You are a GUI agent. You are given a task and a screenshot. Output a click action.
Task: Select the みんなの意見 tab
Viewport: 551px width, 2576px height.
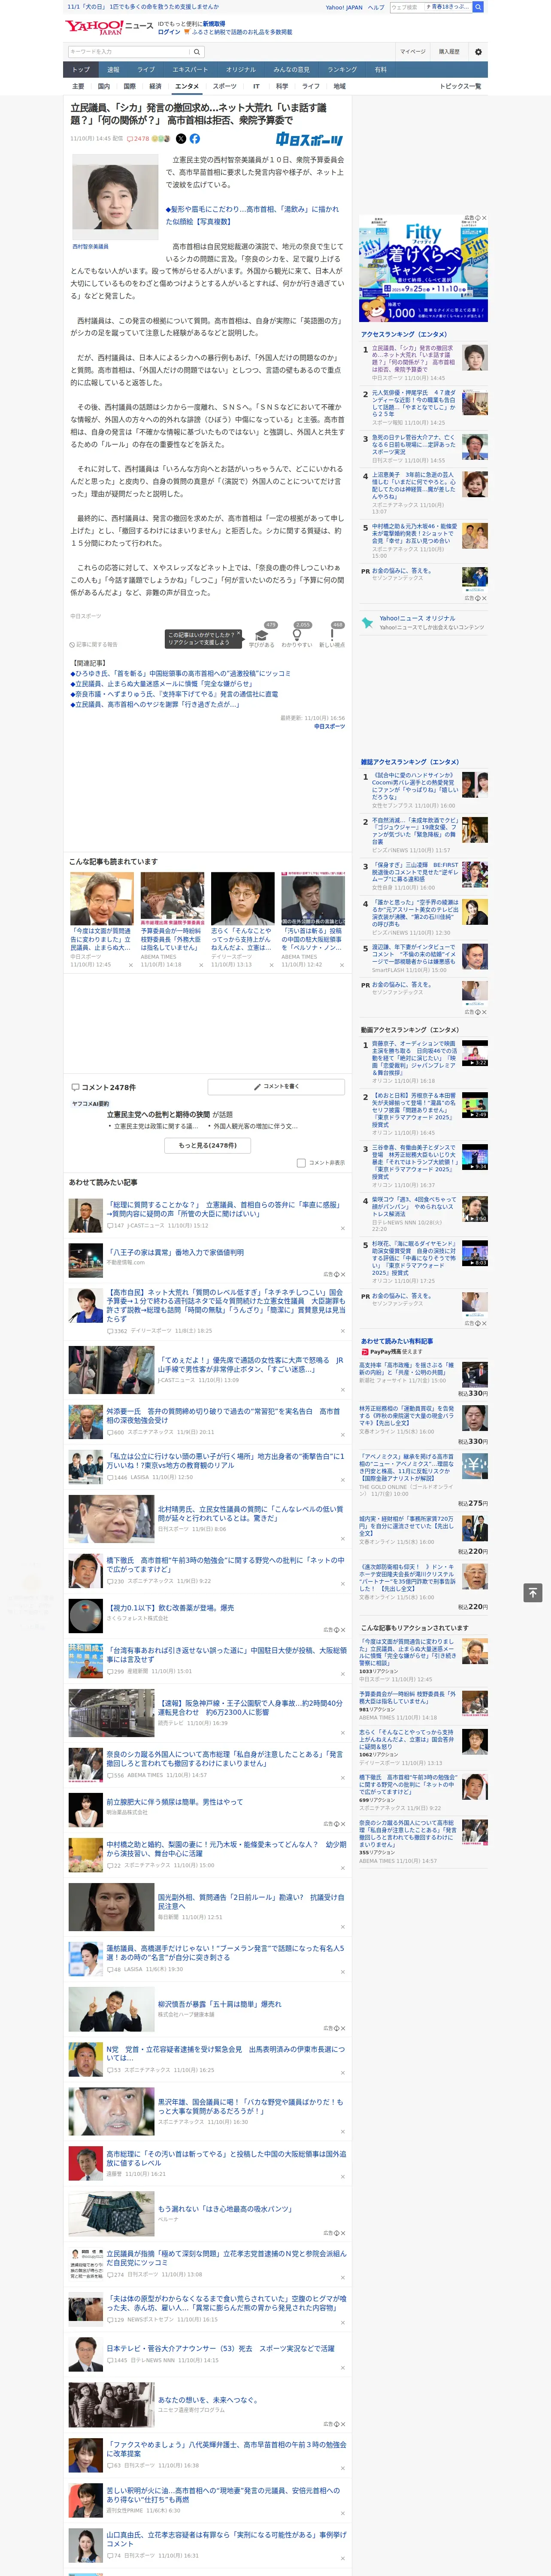coord(291,70)
